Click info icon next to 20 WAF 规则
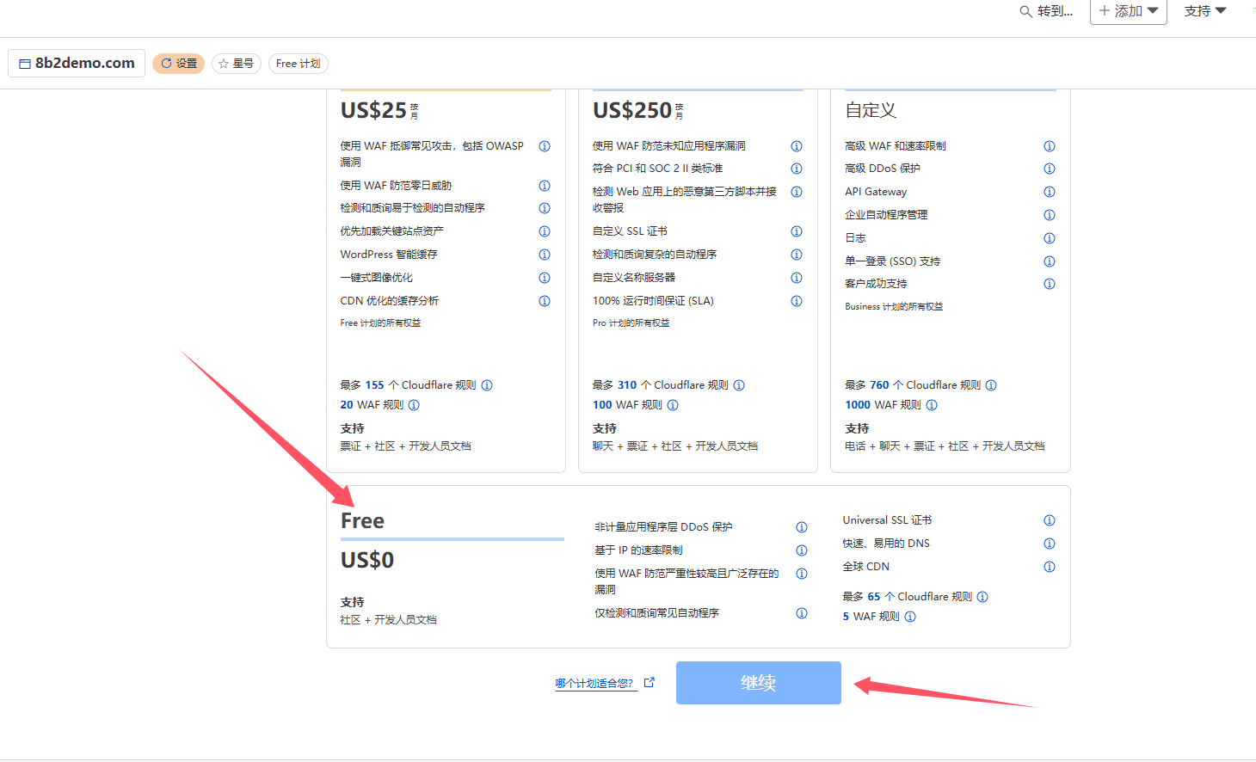 click(414, 405)
